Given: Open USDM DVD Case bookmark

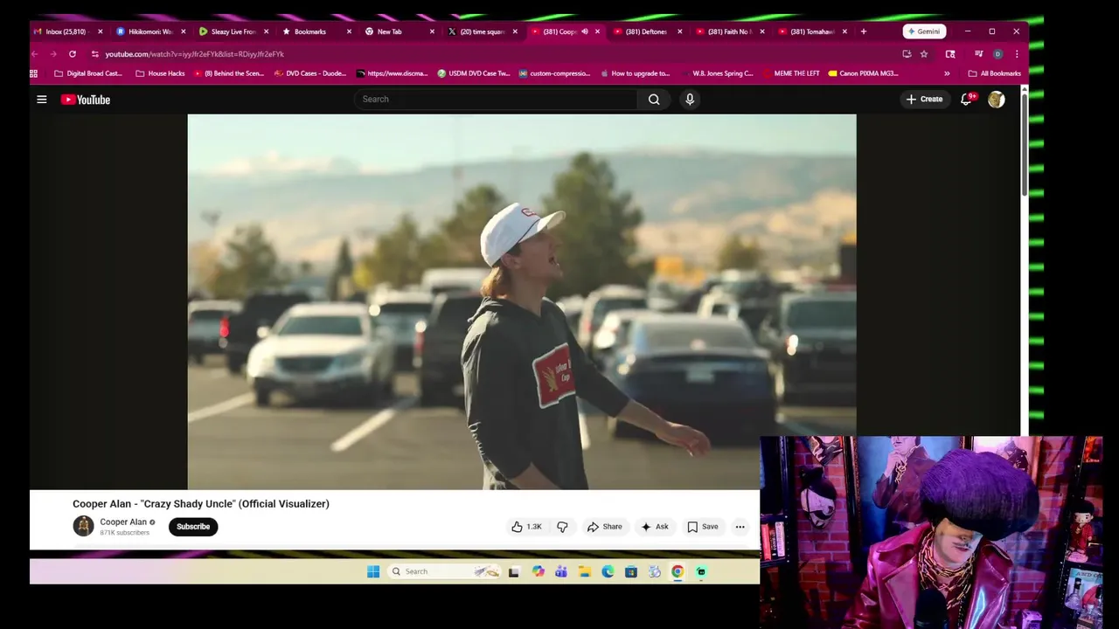Looking at the screenshot, I should 474,73.
